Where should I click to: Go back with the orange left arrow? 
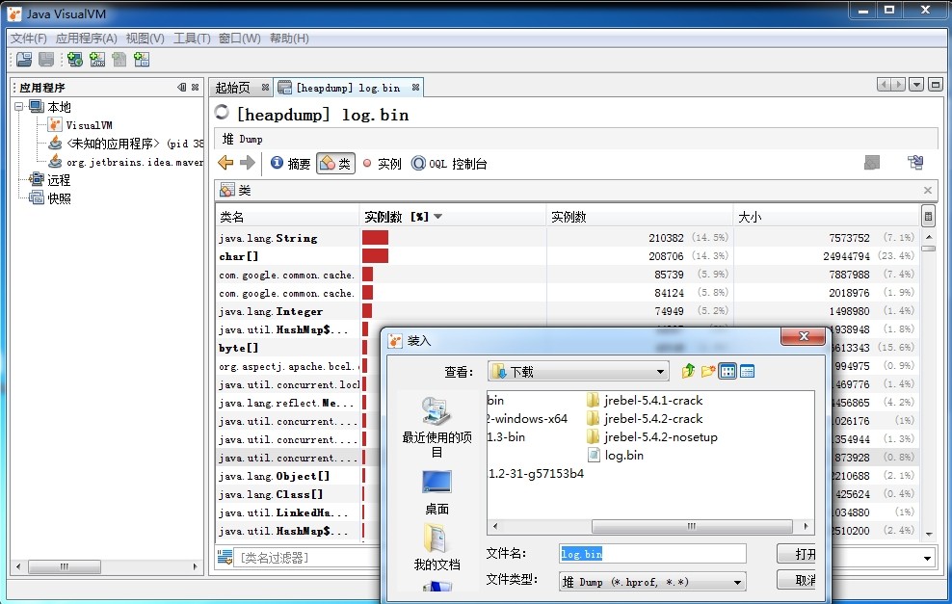pyautogui.click(x=225, y=163)
